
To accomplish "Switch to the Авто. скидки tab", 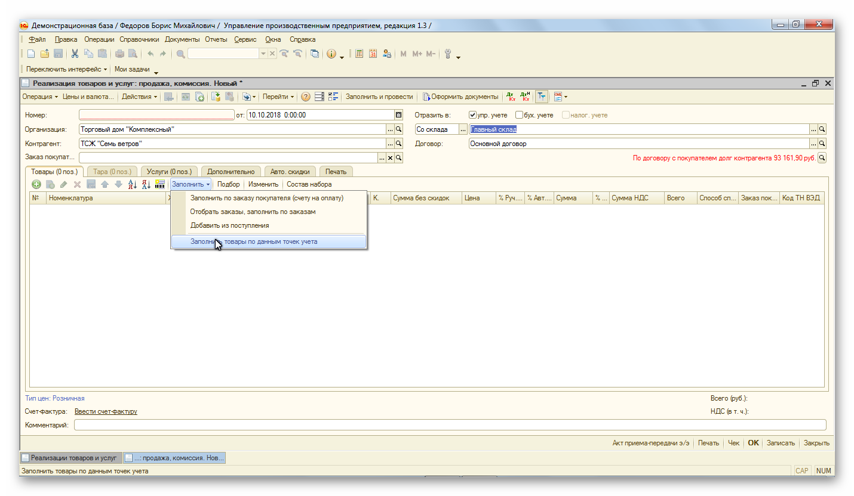I will (290, 172).
